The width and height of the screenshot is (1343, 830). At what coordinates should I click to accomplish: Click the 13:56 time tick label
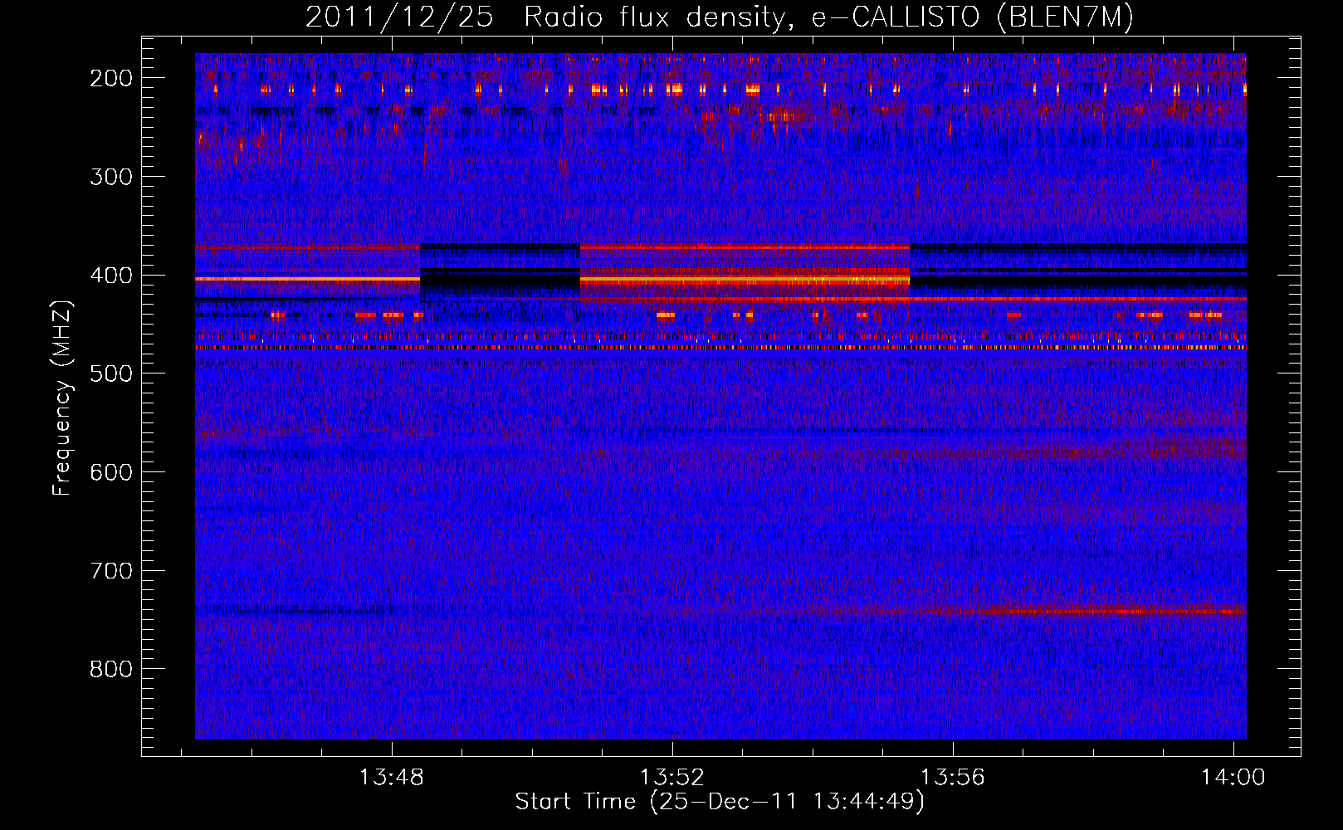pos(953,778)
